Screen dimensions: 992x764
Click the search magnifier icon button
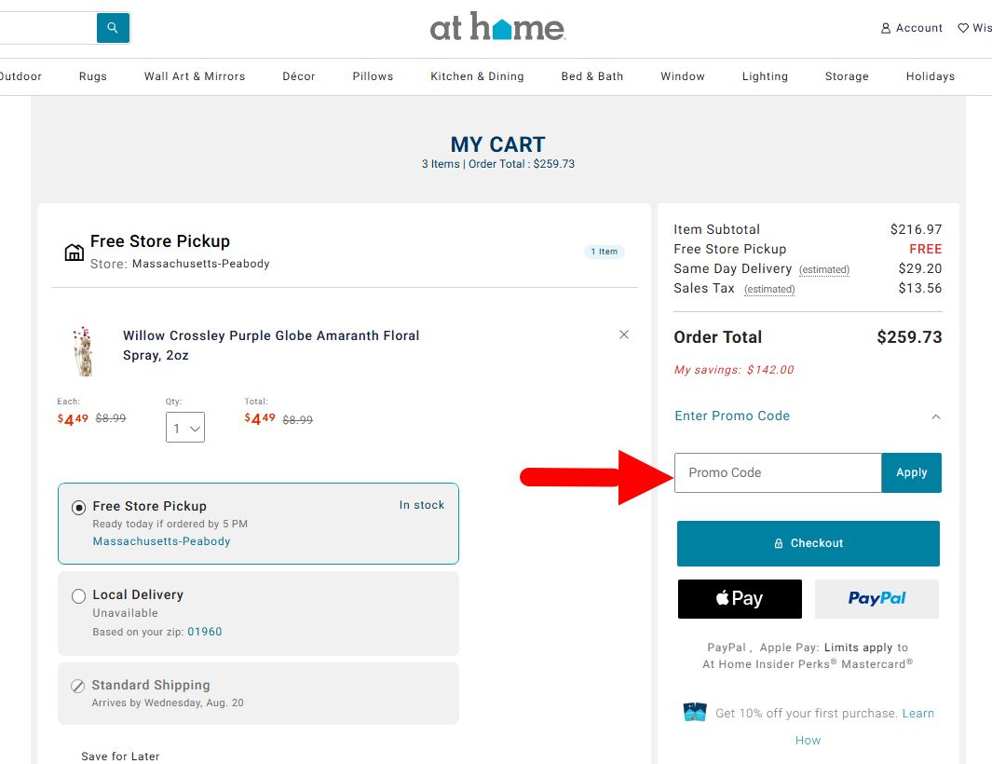tap(113, 28)
